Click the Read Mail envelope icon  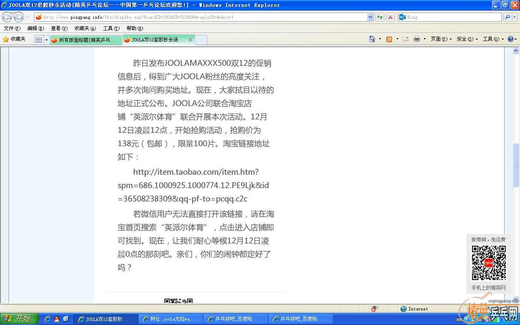405,39
